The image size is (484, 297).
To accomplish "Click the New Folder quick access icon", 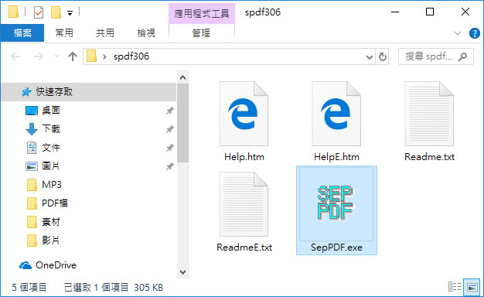I will click(x=56, y=12).
